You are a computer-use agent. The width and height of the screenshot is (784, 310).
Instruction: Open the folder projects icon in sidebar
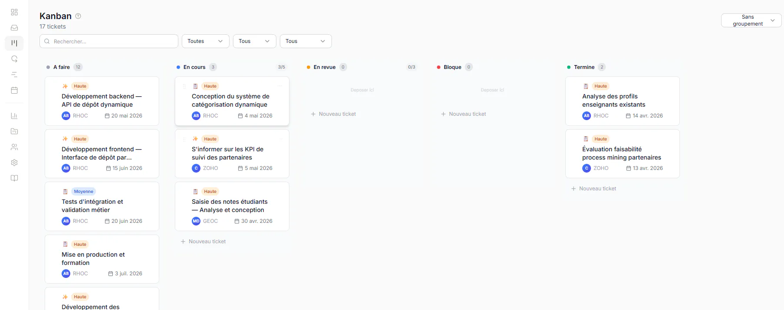(14, 131)
